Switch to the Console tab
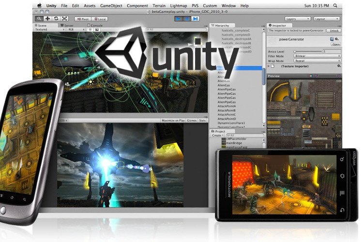 pyautogui.click(x=95, y=26)
